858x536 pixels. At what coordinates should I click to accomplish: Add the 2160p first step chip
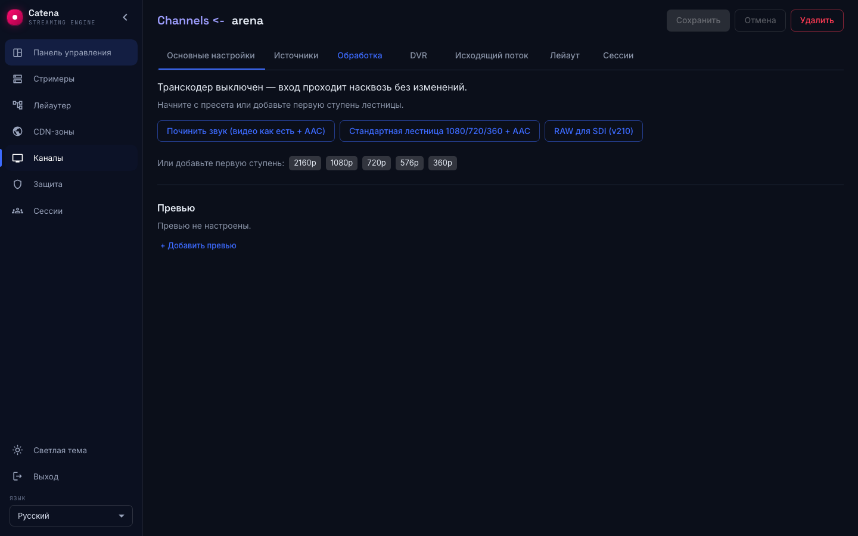305,163
